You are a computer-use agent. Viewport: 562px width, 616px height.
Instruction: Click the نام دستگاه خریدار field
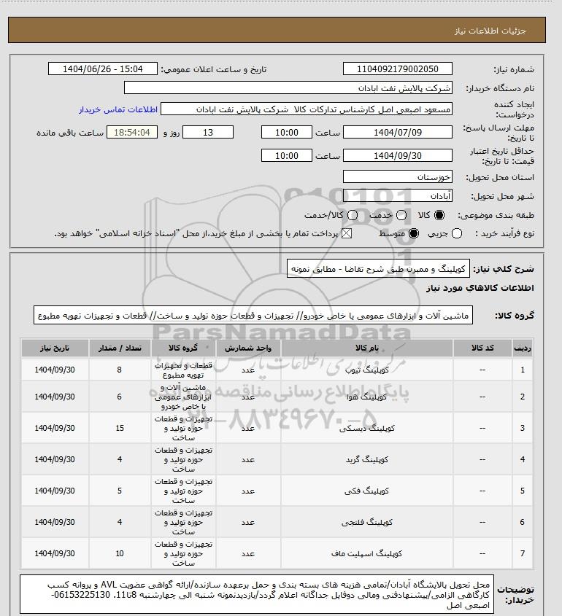pos(288,87)
